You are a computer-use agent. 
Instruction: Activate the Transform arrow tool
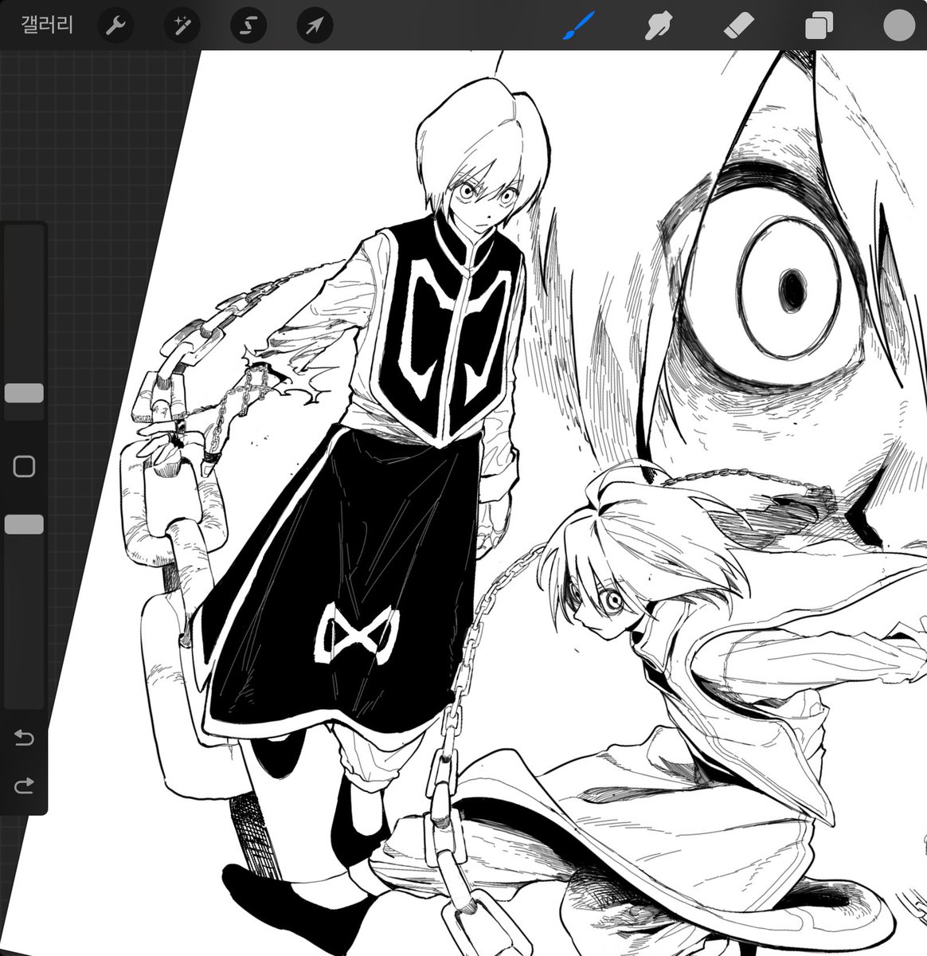[313, 25]
